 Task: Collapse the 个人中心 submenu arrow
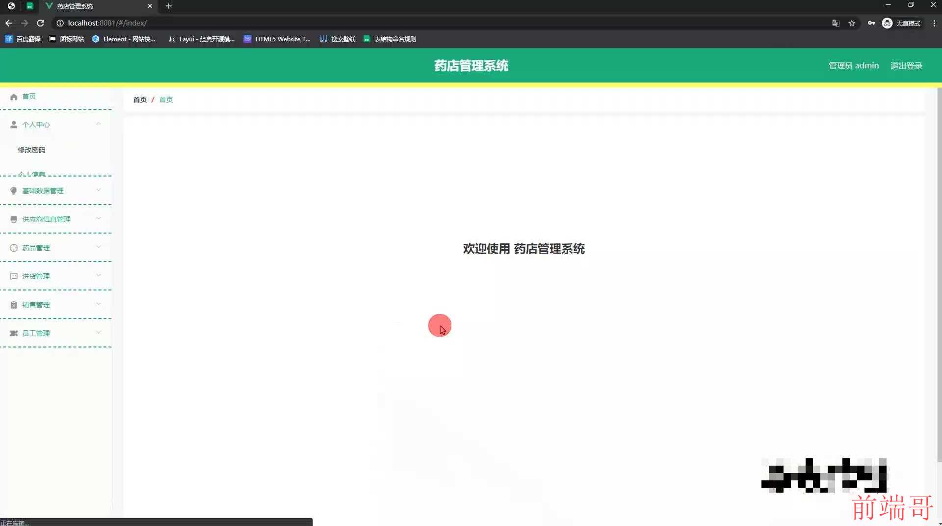click(99, 124)
